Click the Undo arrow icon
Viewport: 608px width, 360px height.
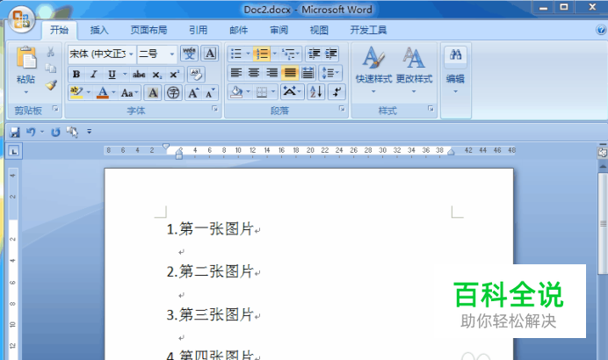click(31, 132)
